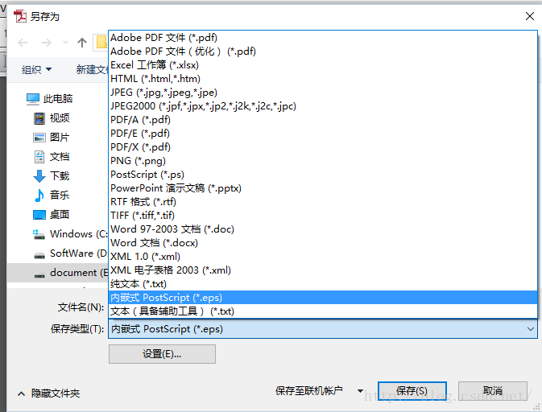Screen dimensions: 542x412
Task: Click the document drive icon
Action: 39,275
